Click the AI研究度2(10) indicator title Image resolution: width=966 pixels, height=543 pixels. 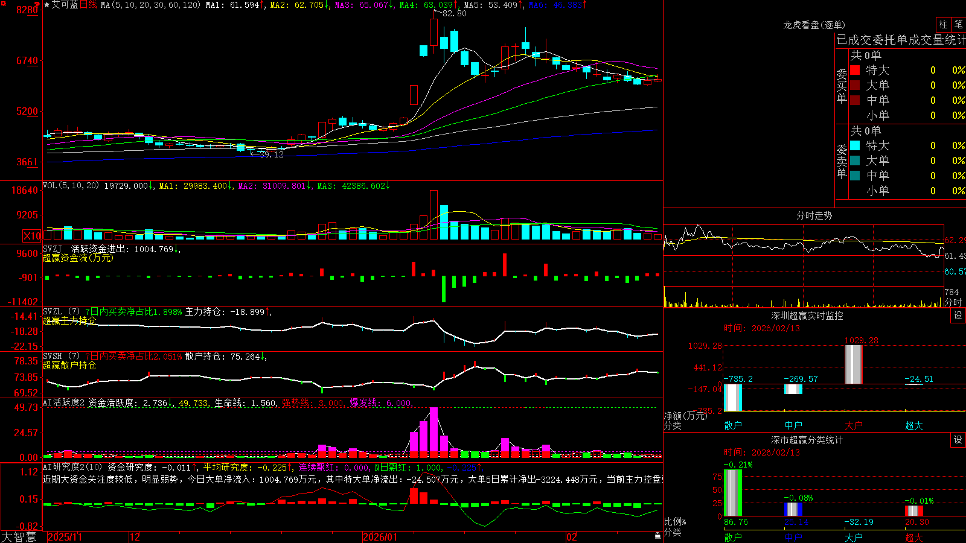(72, 467)
